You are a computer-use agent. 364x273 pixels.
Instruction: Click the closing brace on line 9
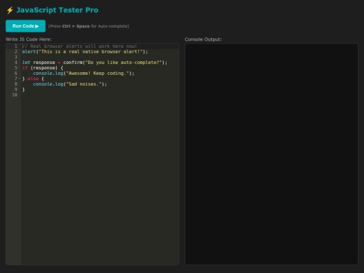pyautogui.click(x=24, y=90)
